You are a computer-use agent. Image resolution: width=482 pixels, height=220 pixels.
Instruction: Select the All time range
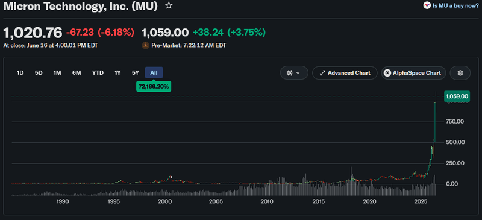click(154, 73)
